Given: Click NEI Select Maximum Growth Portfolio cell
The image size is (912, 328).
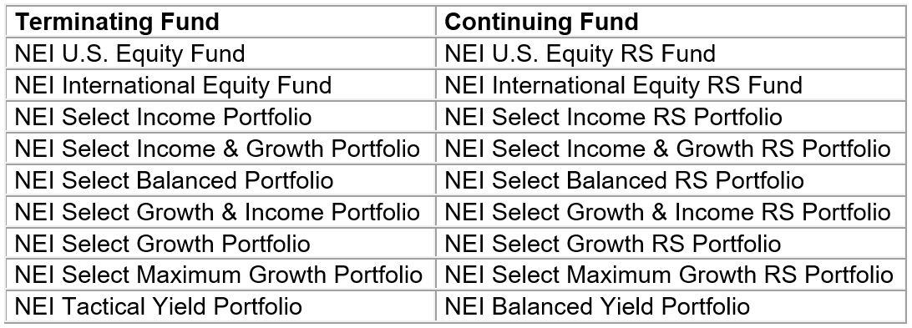Looking at the screenshot, I should pyautogui.click(x=220, y=275).
